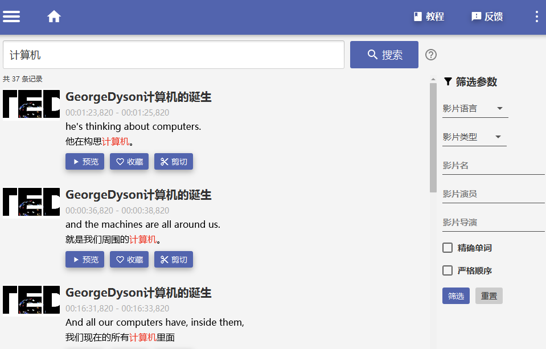
Task: Cut the 'he's thinking about computers' clip
Action: [x=174, y=162]
